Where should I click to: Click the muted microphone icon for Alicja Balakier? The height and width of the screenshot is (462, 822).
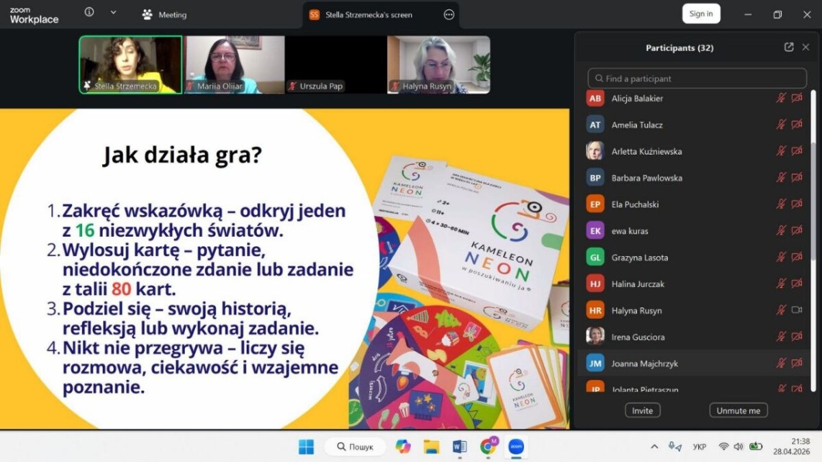(780, 99)
